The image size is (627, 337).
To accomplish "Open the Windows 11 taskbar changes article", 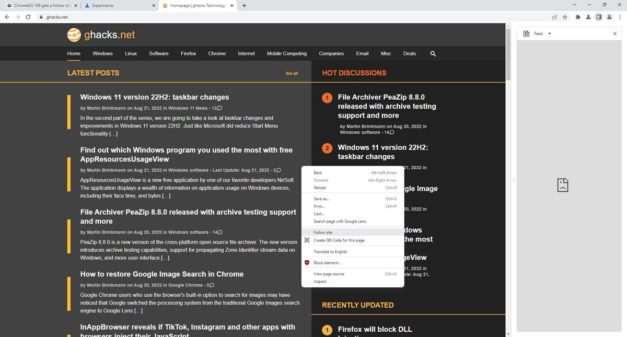I will click(x=155, y=97).
